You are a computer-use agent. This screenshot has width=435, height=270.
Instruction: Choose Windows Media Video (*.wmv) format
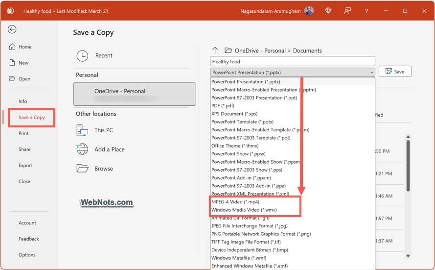click(293, 210)
